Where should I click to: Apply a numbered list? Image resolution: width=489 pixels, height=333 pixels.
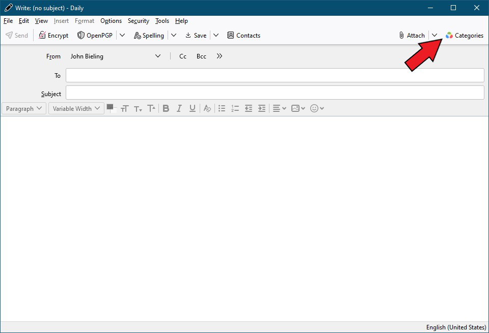[235, 108]
